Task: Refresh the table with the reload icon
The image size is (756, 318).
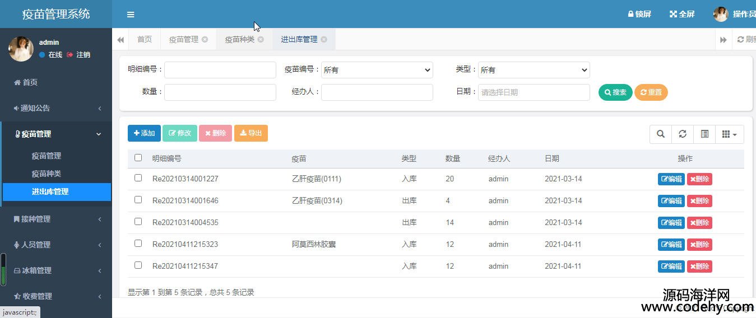Action: 683,134
